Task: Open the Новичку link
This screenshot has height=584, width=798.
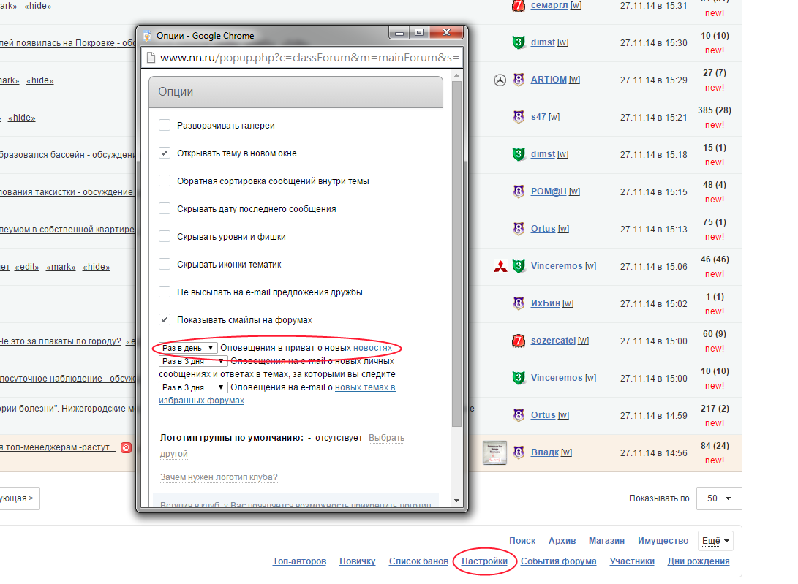Action: (357, 561)
